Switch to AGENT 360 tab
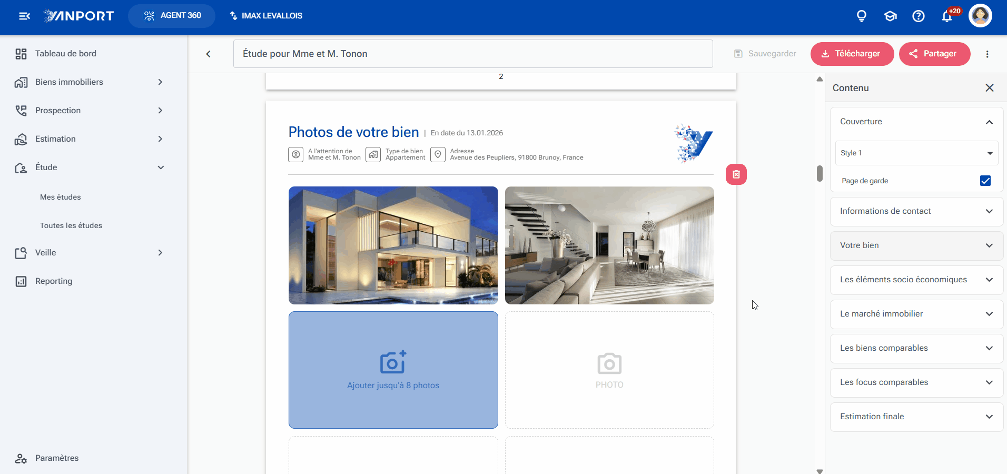Screen dimensions: 1007x474 [172, 16]
